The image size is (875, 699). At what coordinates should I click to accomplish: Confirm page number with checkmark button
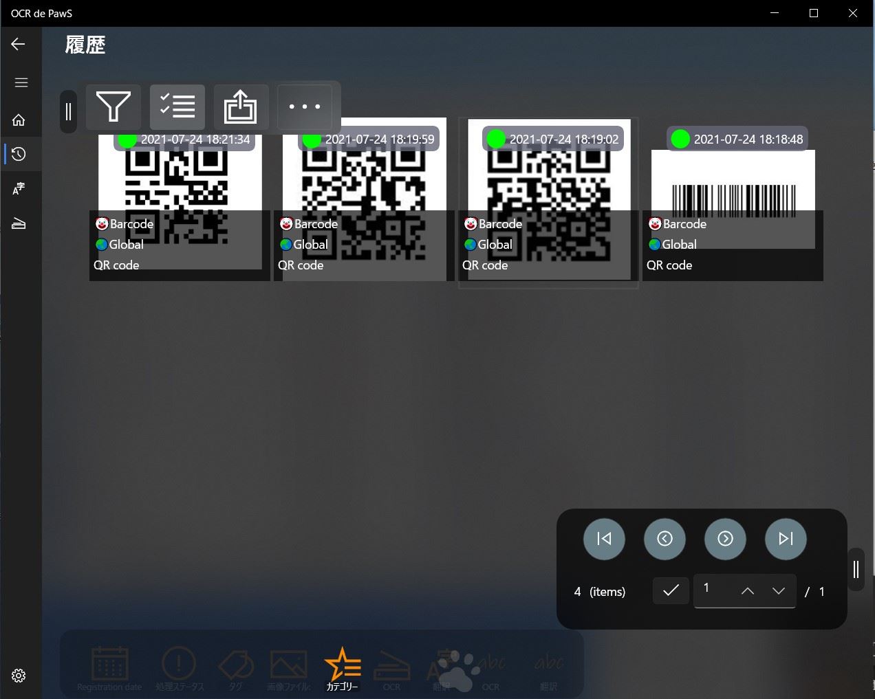click(x=671, y=590)
